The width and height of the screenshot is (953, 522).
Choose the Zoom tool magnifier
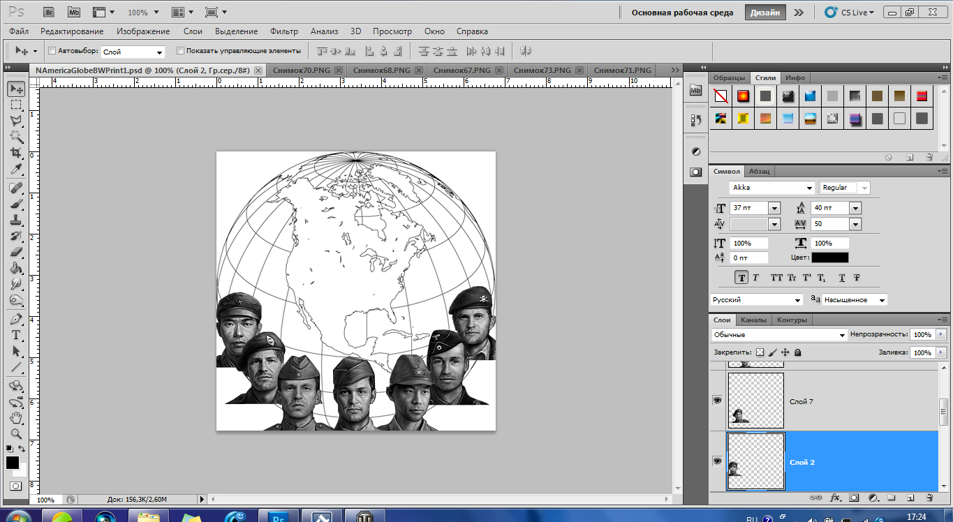[16, 433]
